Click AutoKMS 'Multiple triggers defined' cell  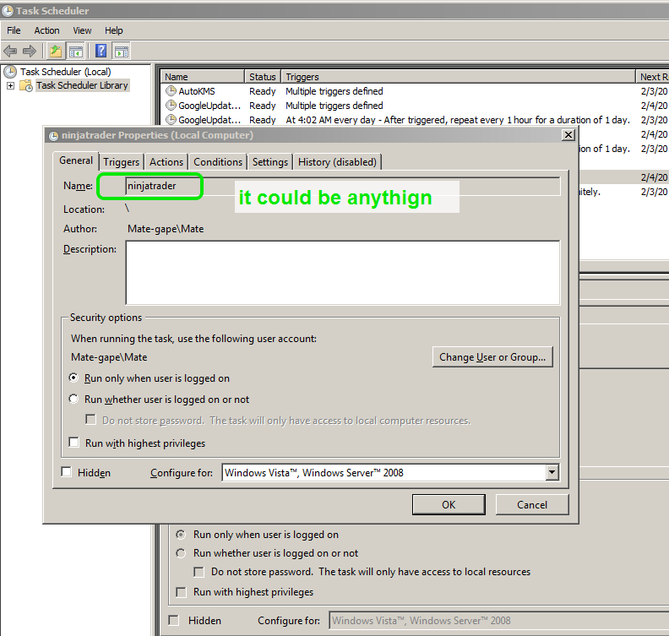[x=334, y=91]
